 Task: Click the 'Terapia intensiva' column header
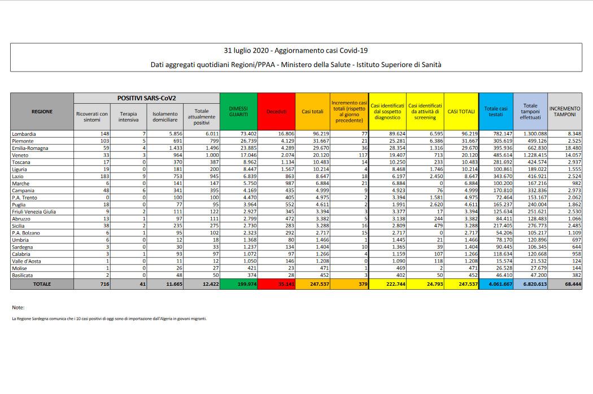point(128,117)
